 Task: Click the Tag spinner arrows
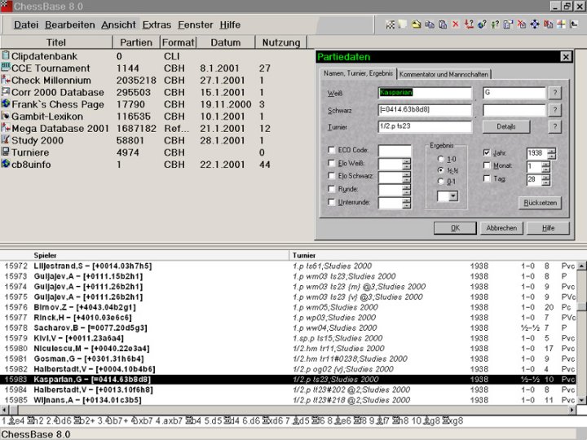click(x=545, y=179)
